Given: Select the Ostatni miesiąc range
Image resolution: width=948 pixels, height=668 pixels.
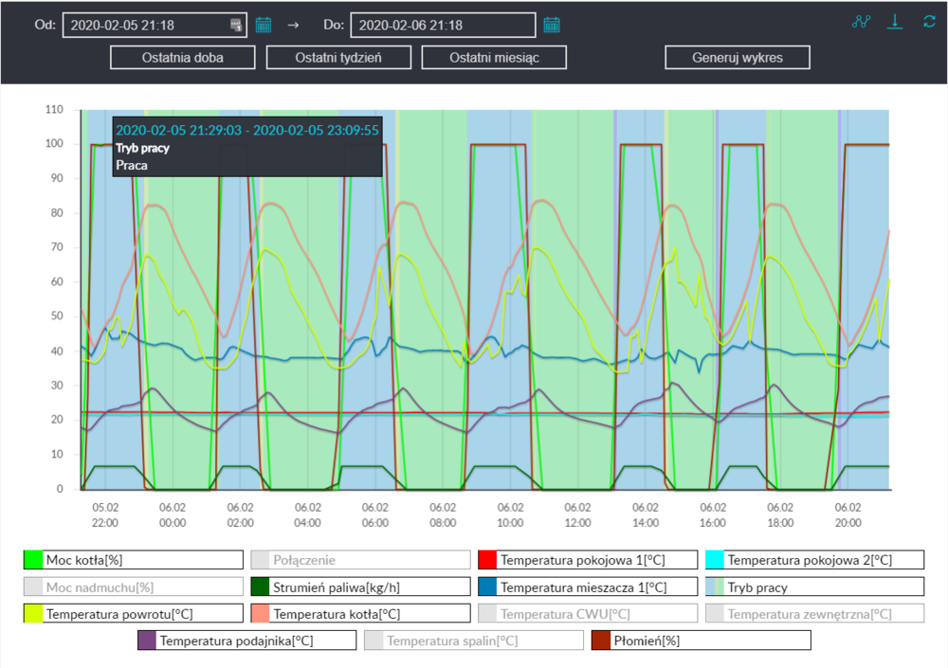Looking at the screenshot, I should point(494,58).
